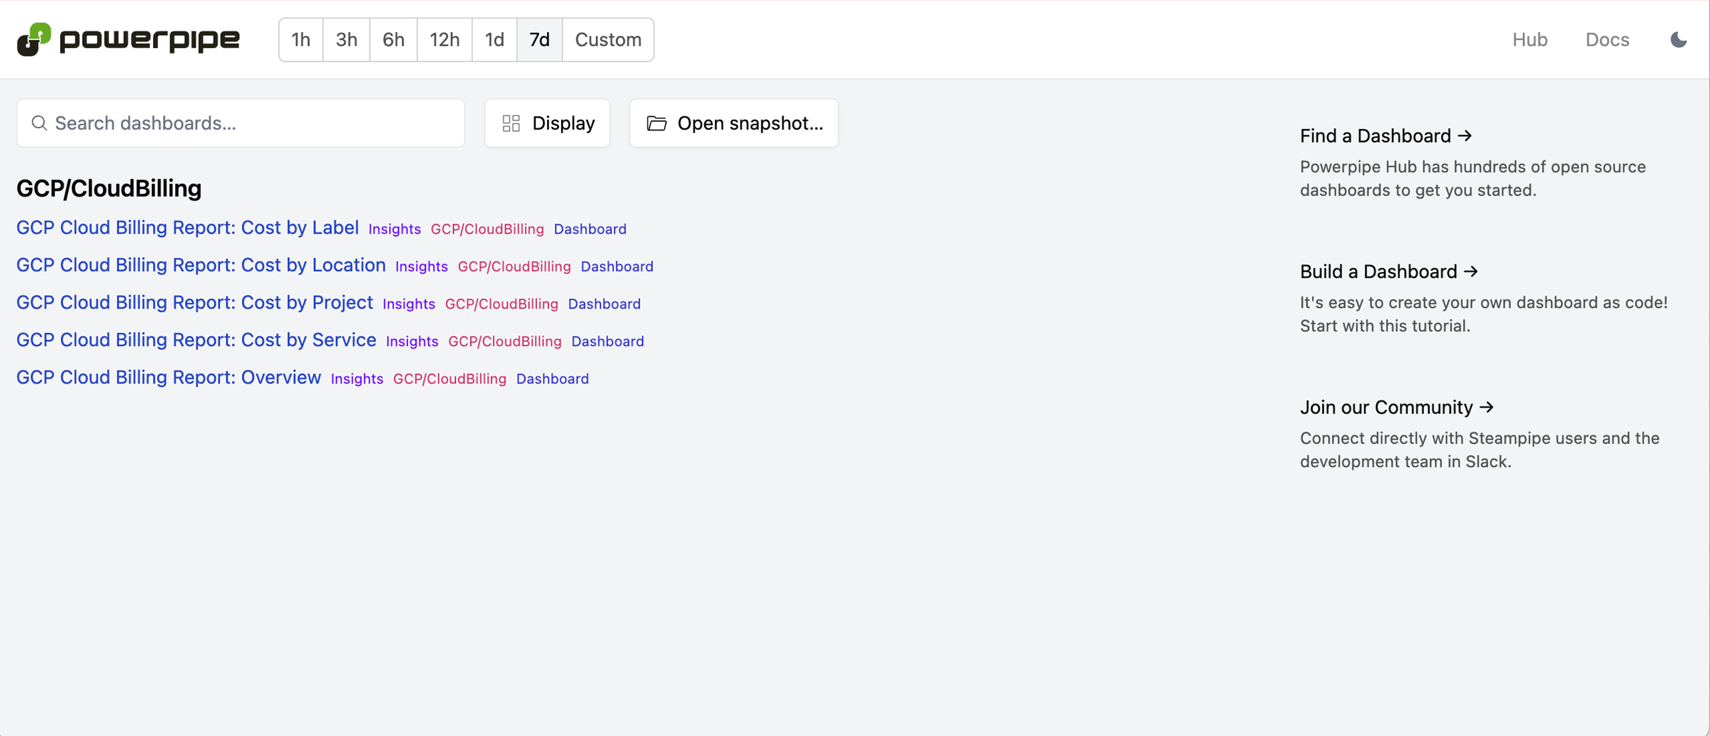This screenshot has height=736, width=1710.
Task: Open the Hub menu item
Action: coord(1529,39)
